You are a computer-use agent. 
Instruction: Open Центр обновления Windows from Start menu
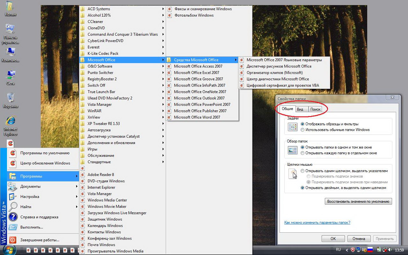43,163
